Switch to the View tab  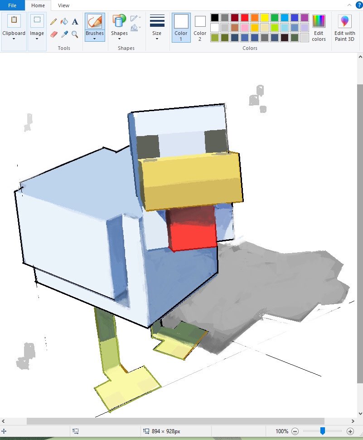click(x=63, y=5)
